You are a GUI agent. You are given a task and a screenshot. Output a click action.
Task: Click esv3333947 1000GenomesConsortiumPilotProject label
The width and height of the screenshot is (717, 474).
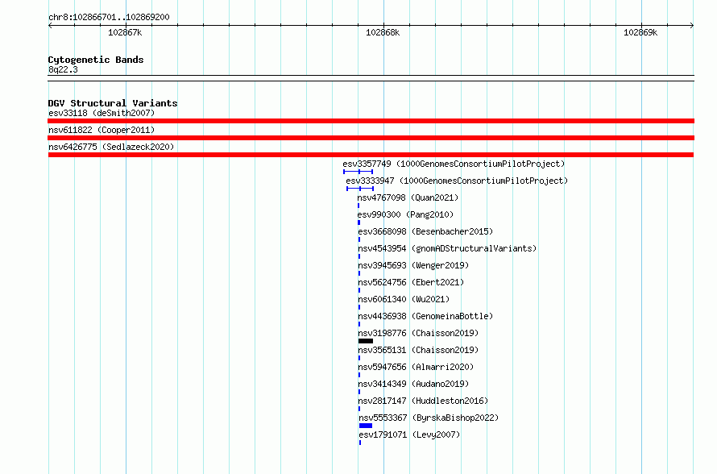click(x=457, y=181)
